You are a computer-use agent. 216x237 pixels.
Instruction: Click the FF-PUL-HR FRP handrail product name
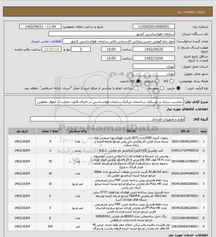(131, 208)
